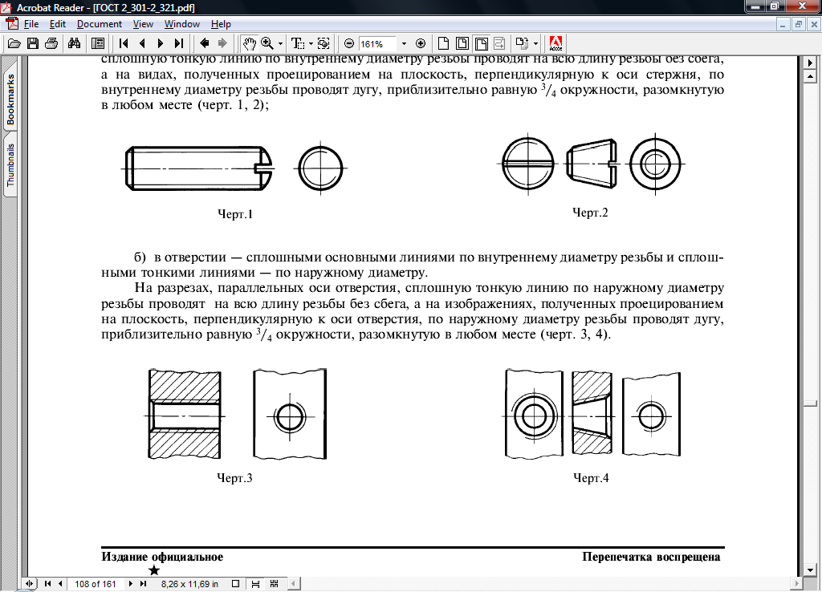Go to previous page in status bar
The width and height of the screenshot is (822, 592).
tap(60, 584)
